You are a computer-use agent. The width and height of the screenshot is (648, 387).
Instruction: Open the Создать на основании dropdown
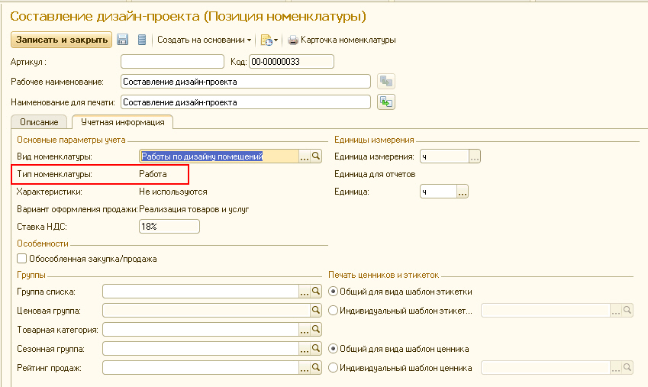coord(205,40)
